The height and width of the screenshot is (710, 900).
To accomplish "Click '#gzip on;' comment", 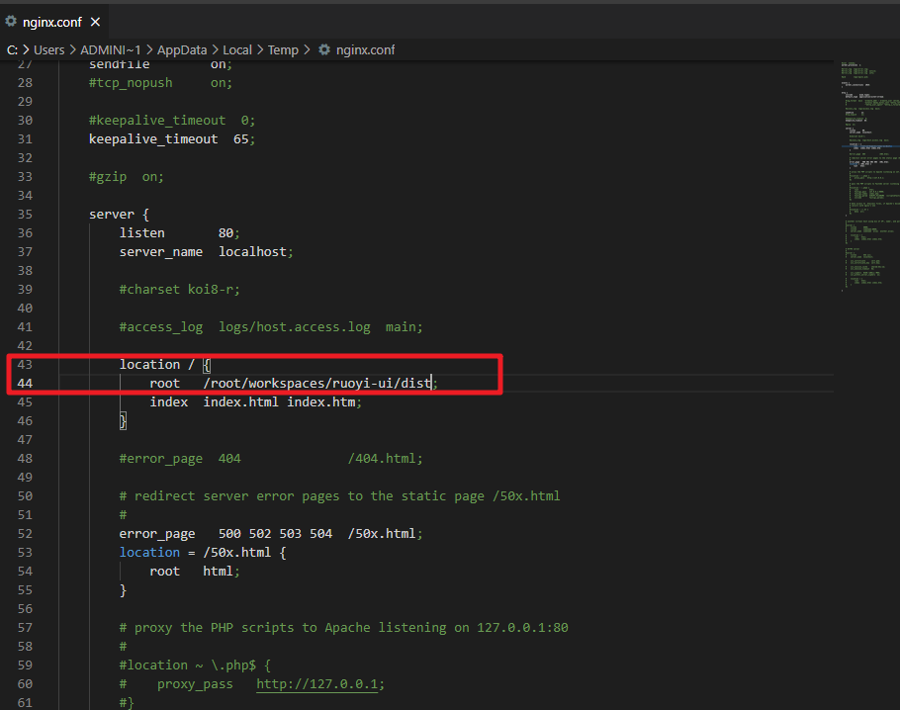I will [x=127, y=177].
